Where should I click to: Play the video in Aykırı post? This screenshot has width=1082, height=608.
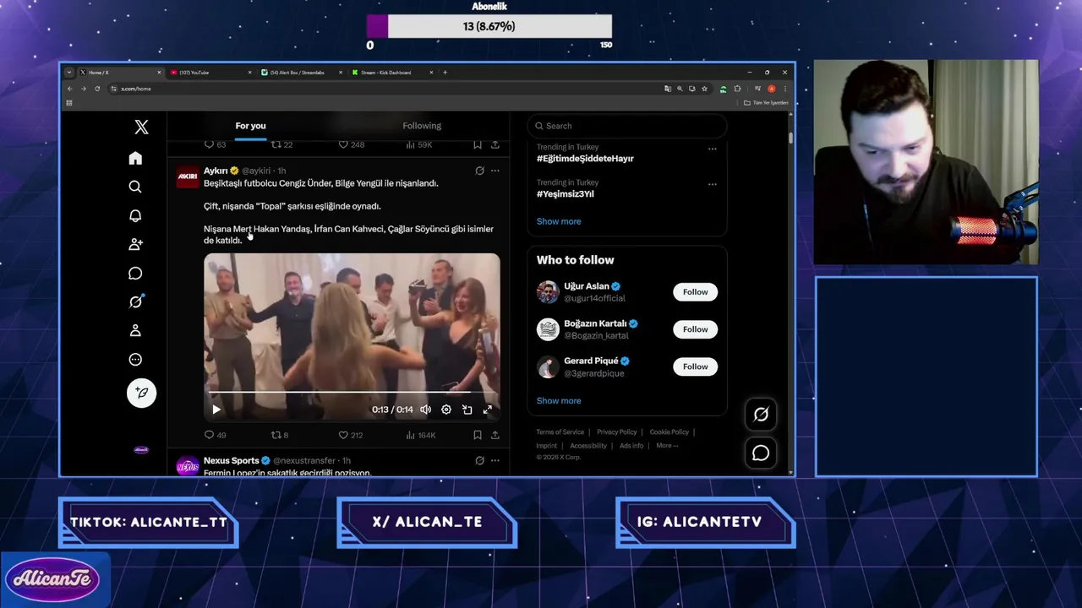point(216,410)
